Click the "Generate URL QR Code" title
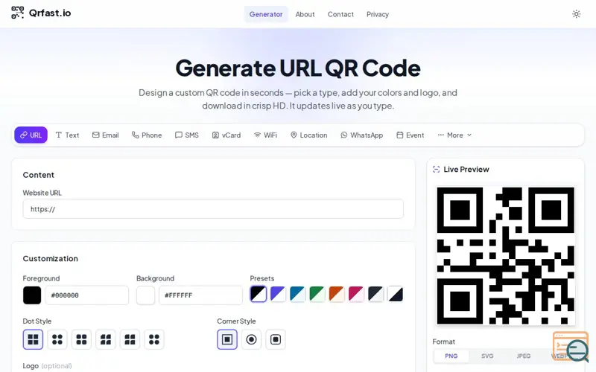Screen dimensions: 596x372 click(x=298, y=68)
